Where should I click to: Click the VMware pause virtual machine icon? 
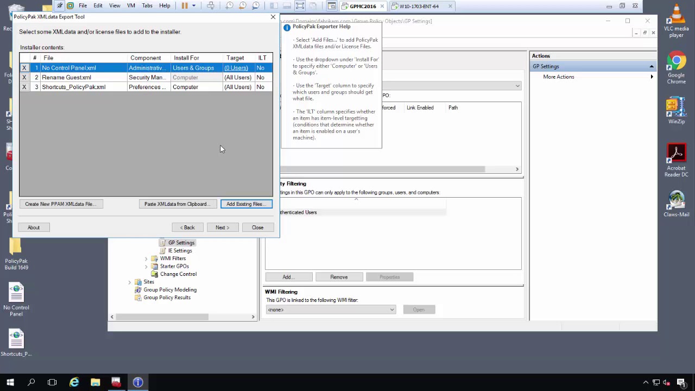coord(185,6)
